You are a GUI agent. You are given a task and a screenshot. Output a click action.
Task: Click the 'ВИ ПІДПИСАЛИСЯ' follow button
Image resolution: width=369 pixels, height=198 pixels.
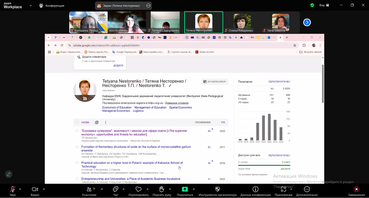[214, 82]
